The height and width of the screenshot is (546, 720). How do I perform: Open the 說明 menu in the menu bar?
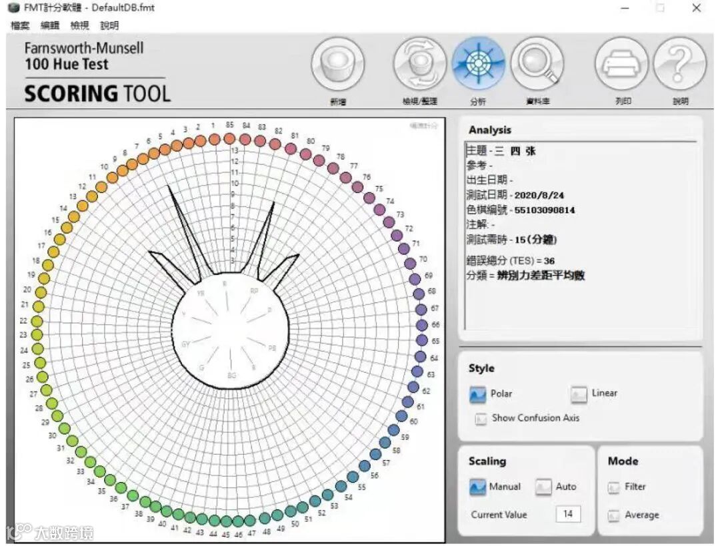coord(109,26)
